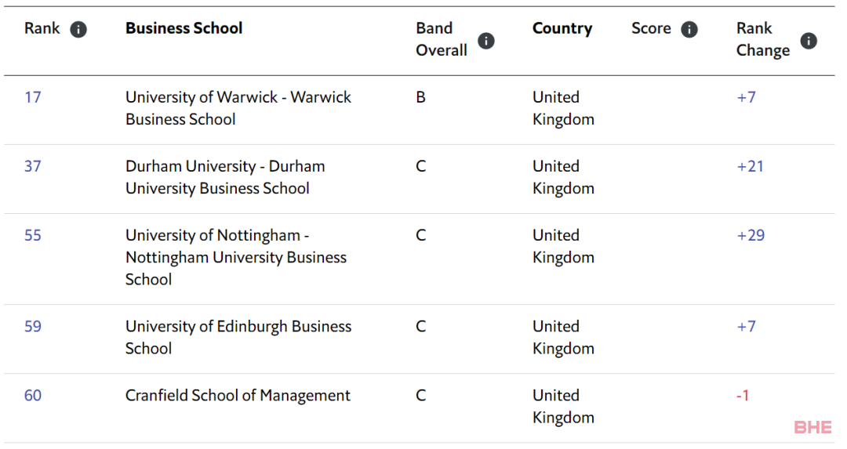Open Cranfield School of Management entry
Screen dimensions: 847x449
(238, 396)
